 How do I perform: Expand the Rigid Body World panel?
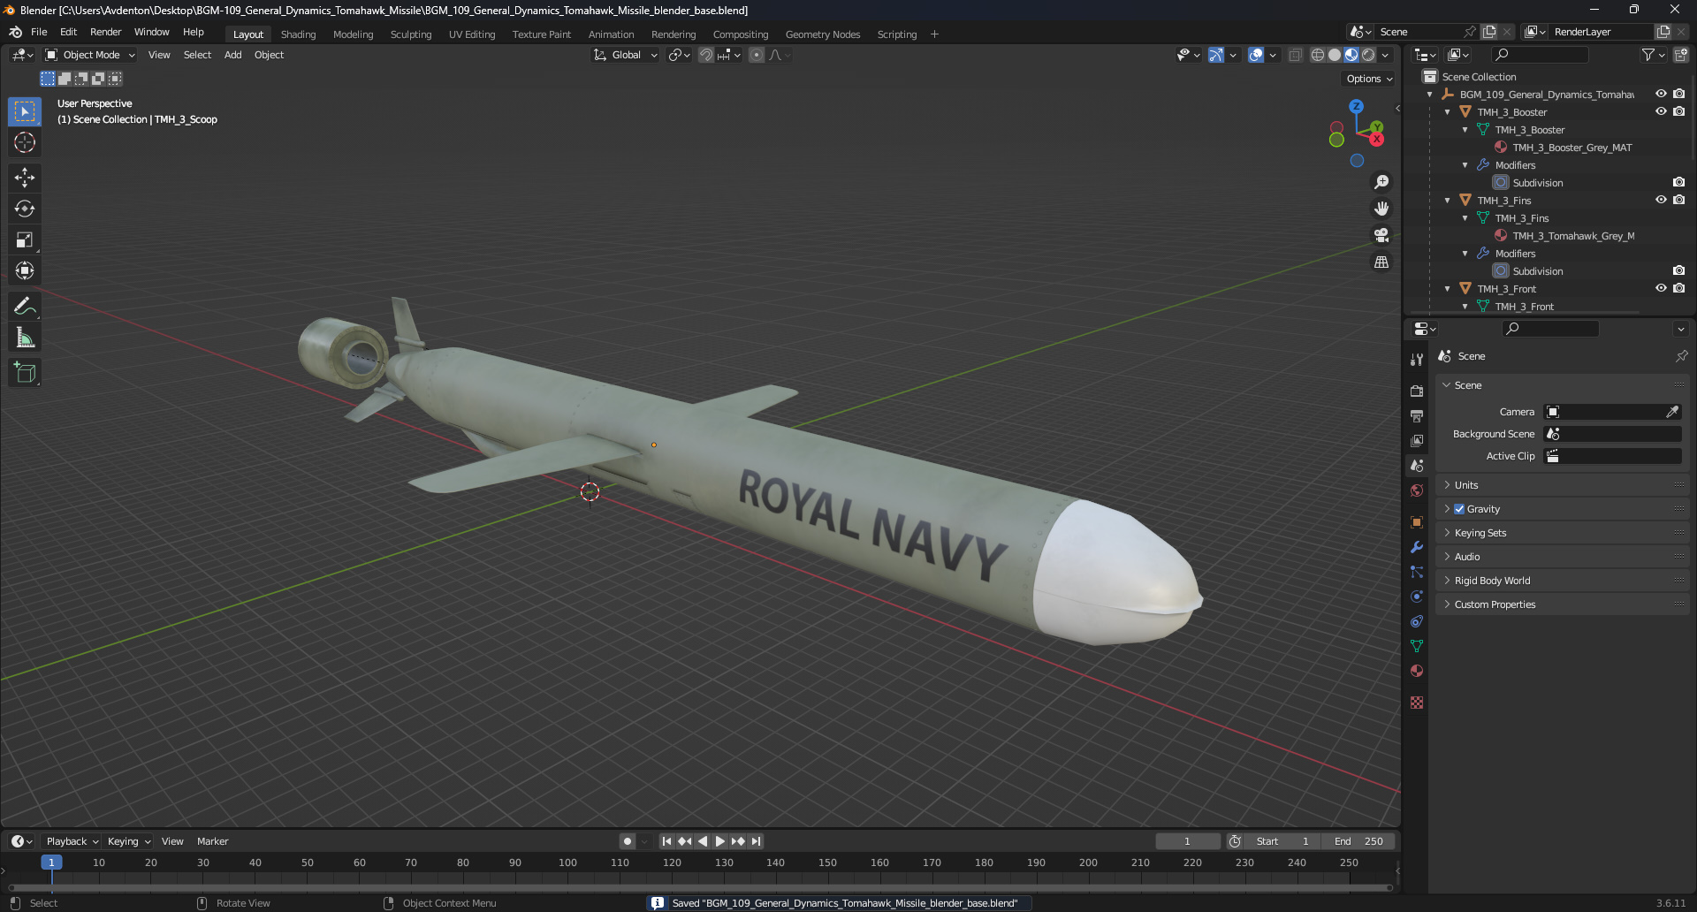click(x=1563, y=581)
